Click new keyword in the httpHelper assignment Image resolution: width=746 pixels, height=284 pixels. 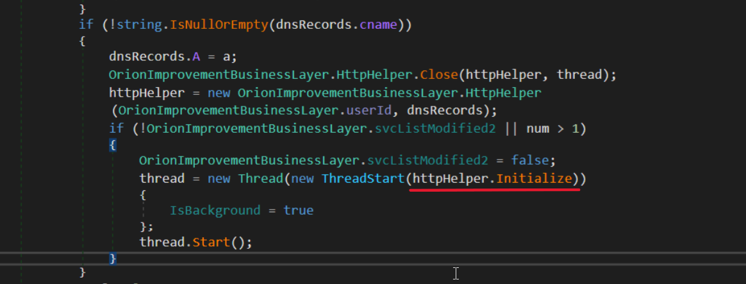[220, 92]
